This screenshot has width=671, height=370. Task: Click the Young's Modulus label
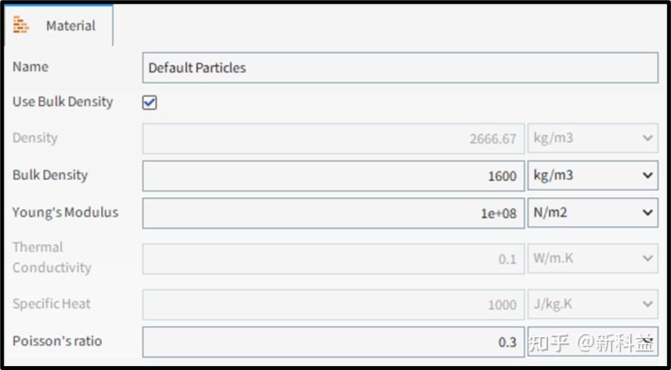65,212
